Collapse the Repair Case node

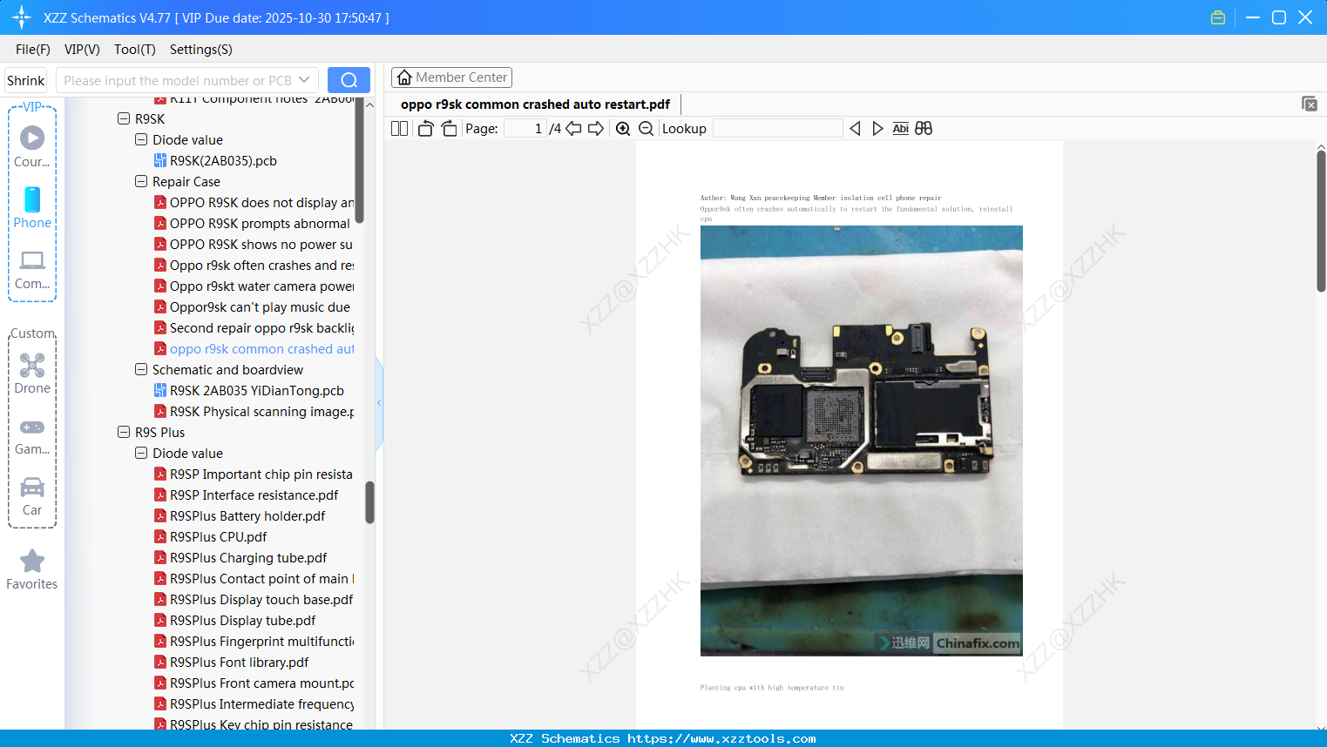click(141, 181)
